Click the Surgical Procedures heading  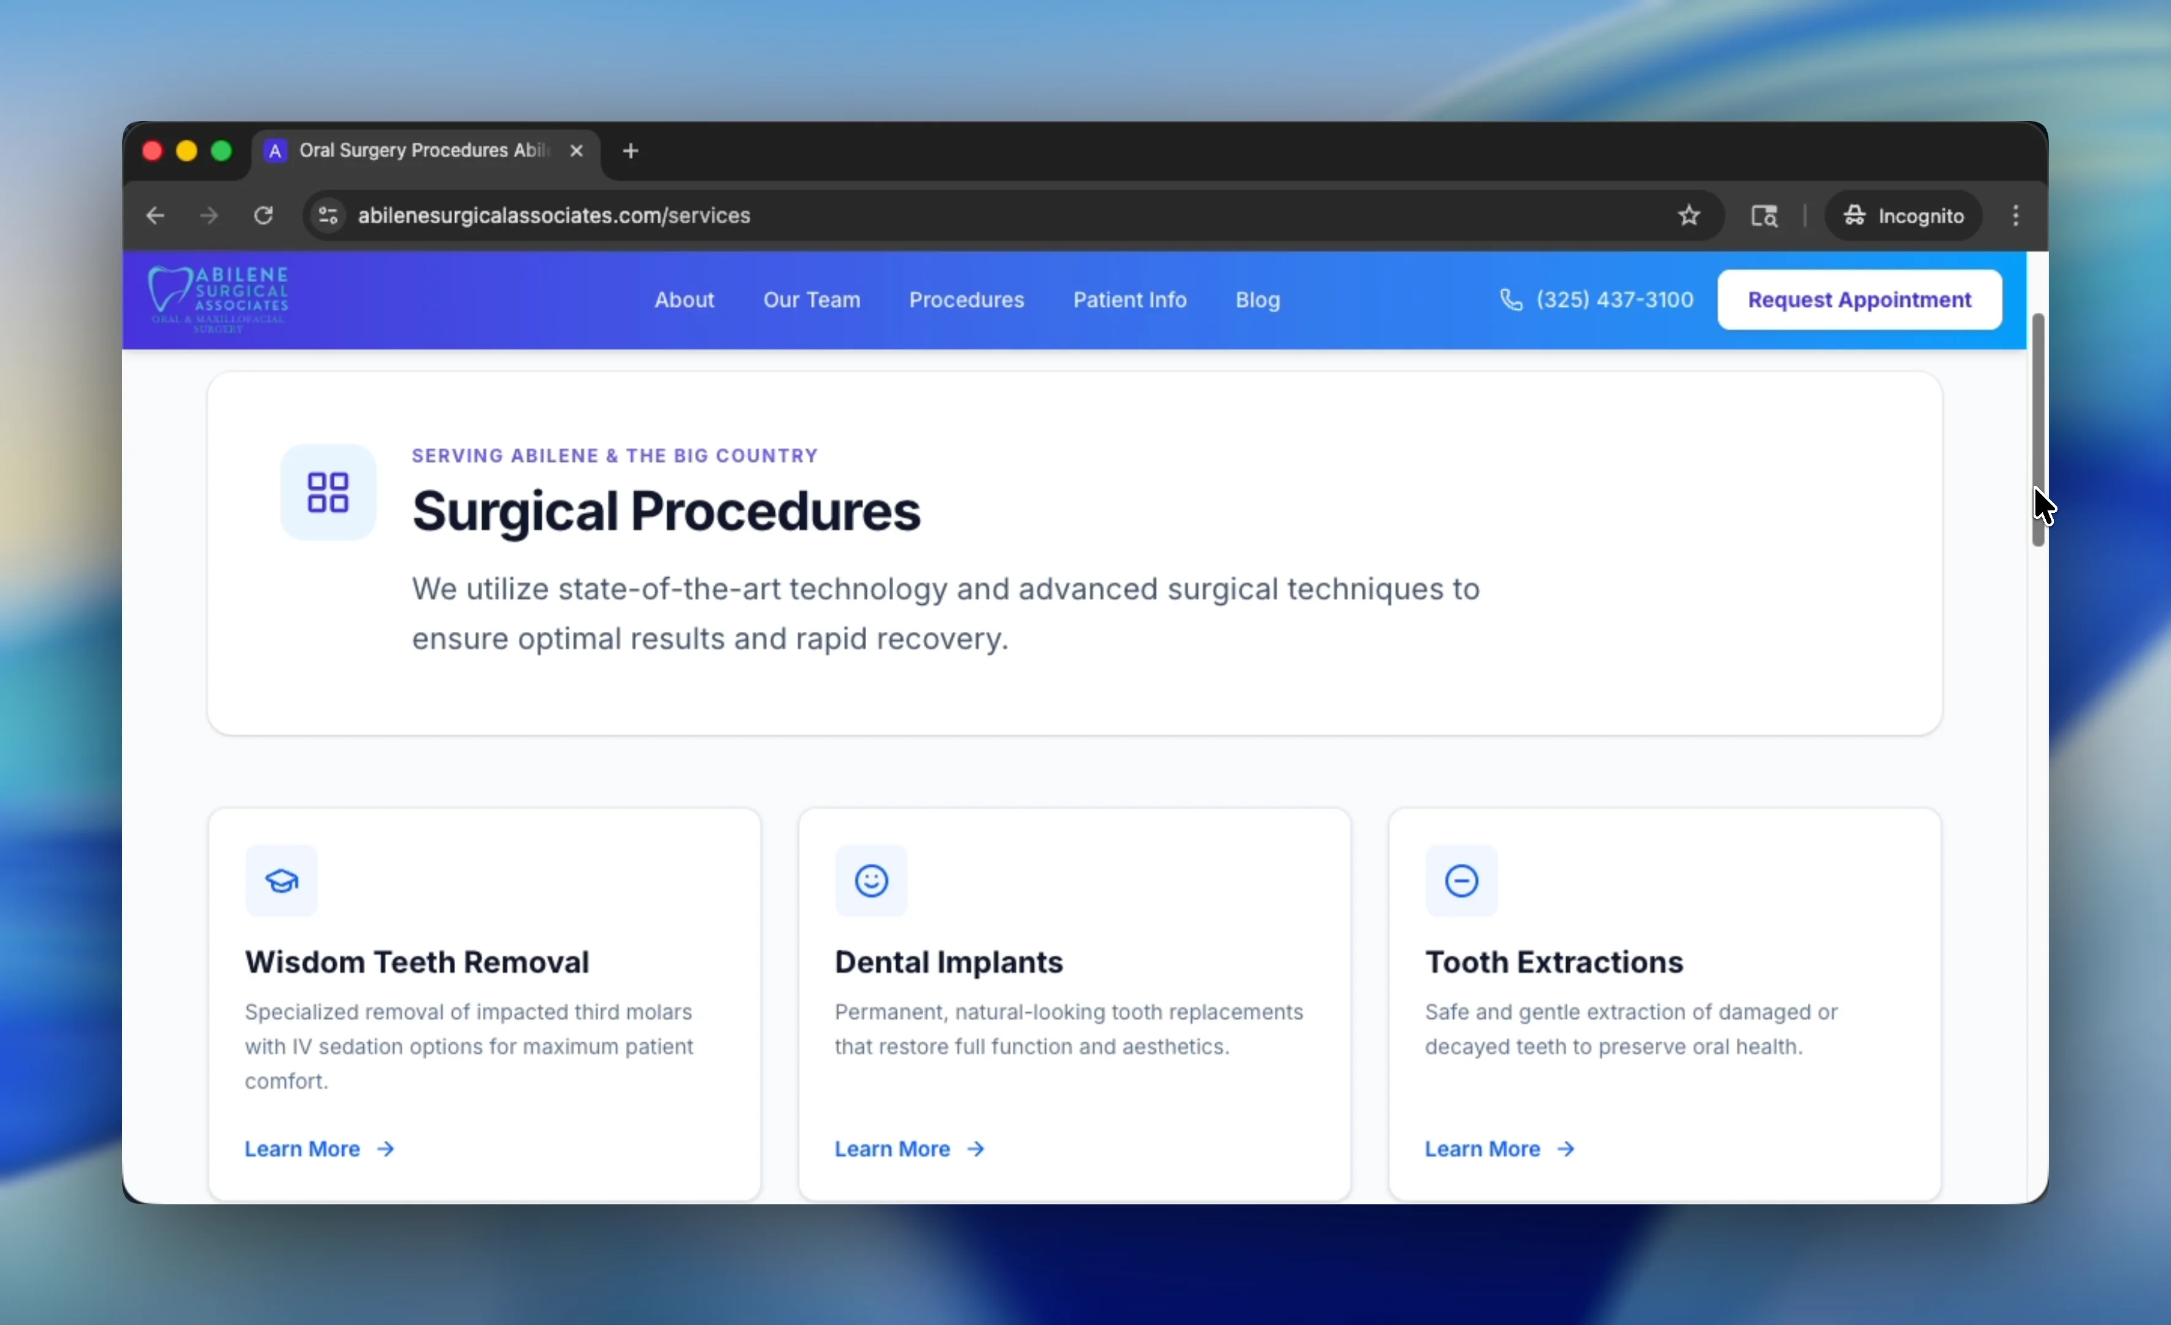[x=666, y=511]
